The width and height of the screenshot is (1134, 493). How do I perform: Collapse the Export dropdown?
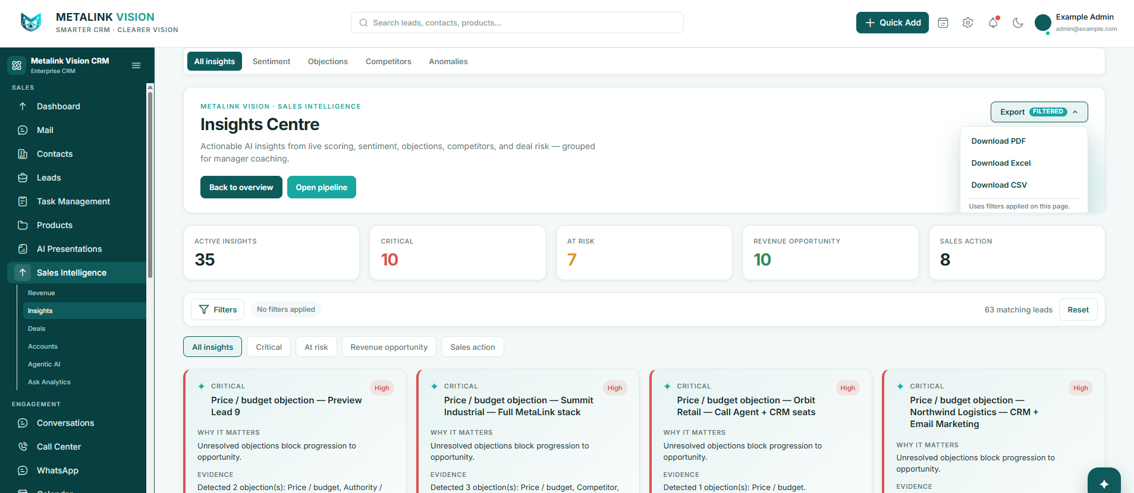pos(1039,112)
